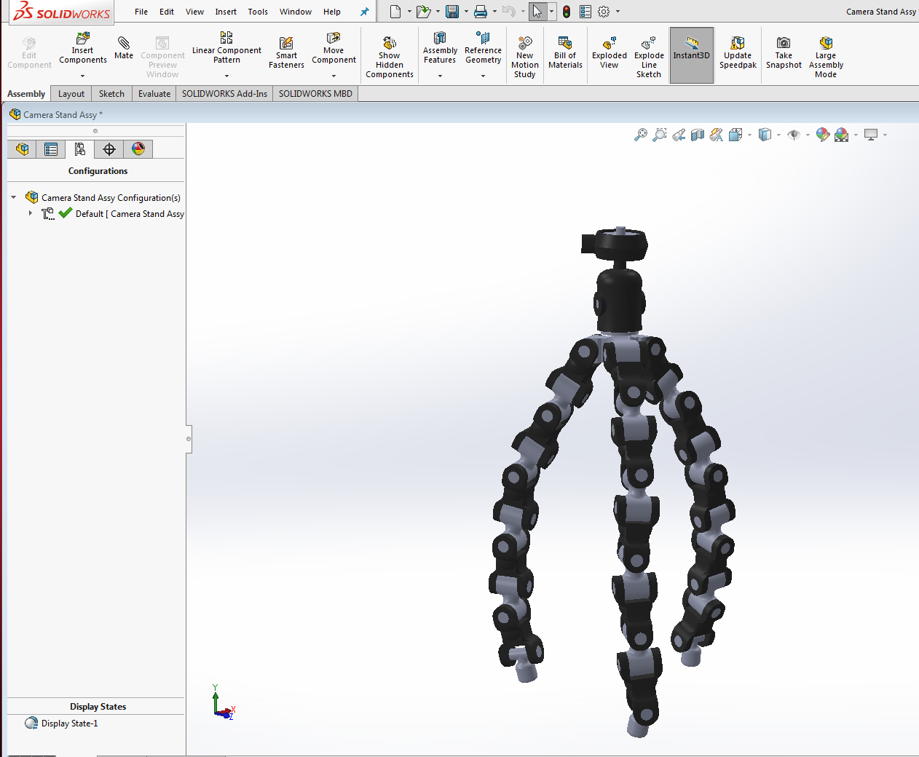Click Exploded View tool
Viewport: 919px width, 757px height.
point(610,52)
